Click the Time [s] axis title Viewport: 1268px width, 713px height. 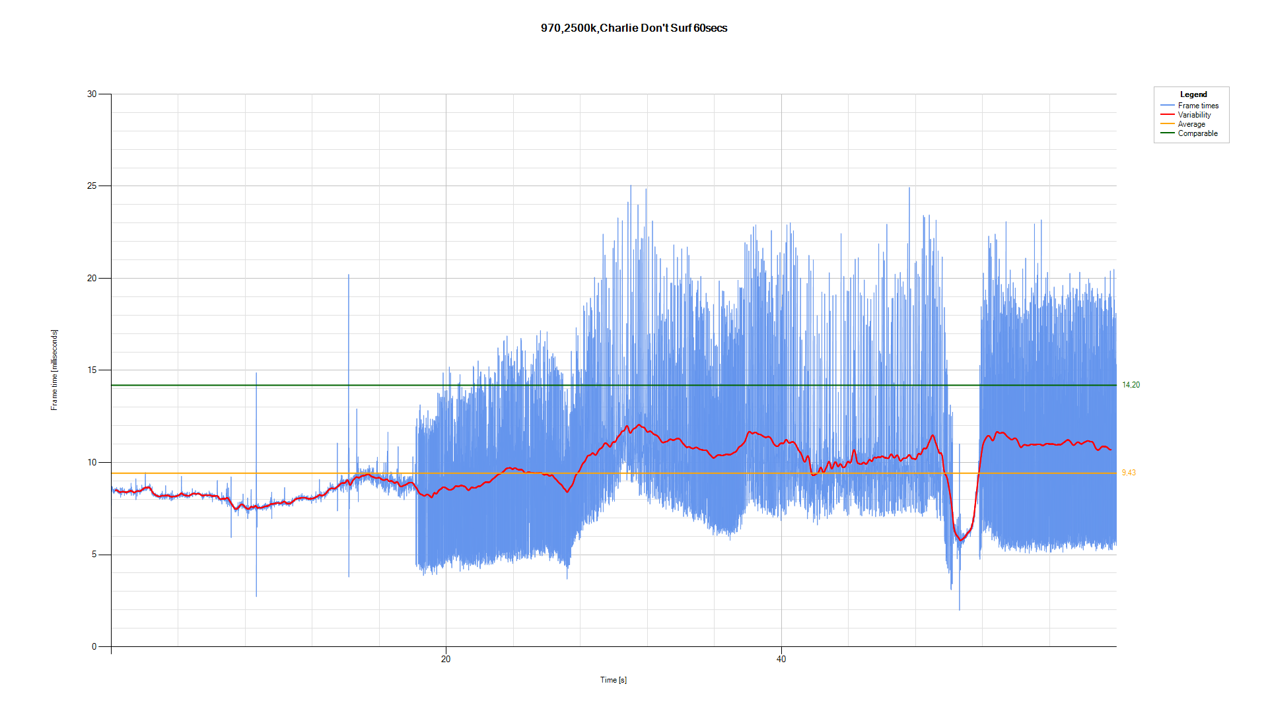pyautogui.click(x=613, y=680)
